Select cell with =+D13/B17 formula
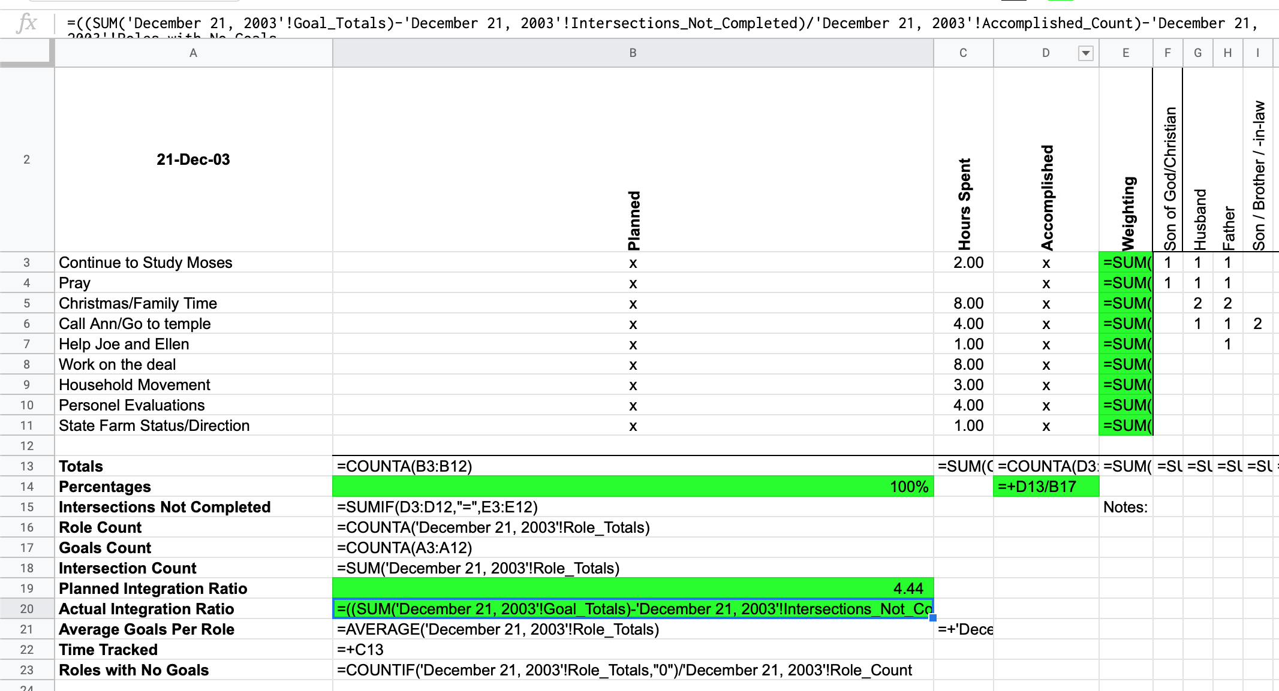 pyautogui.click(x=1046, y=487)
